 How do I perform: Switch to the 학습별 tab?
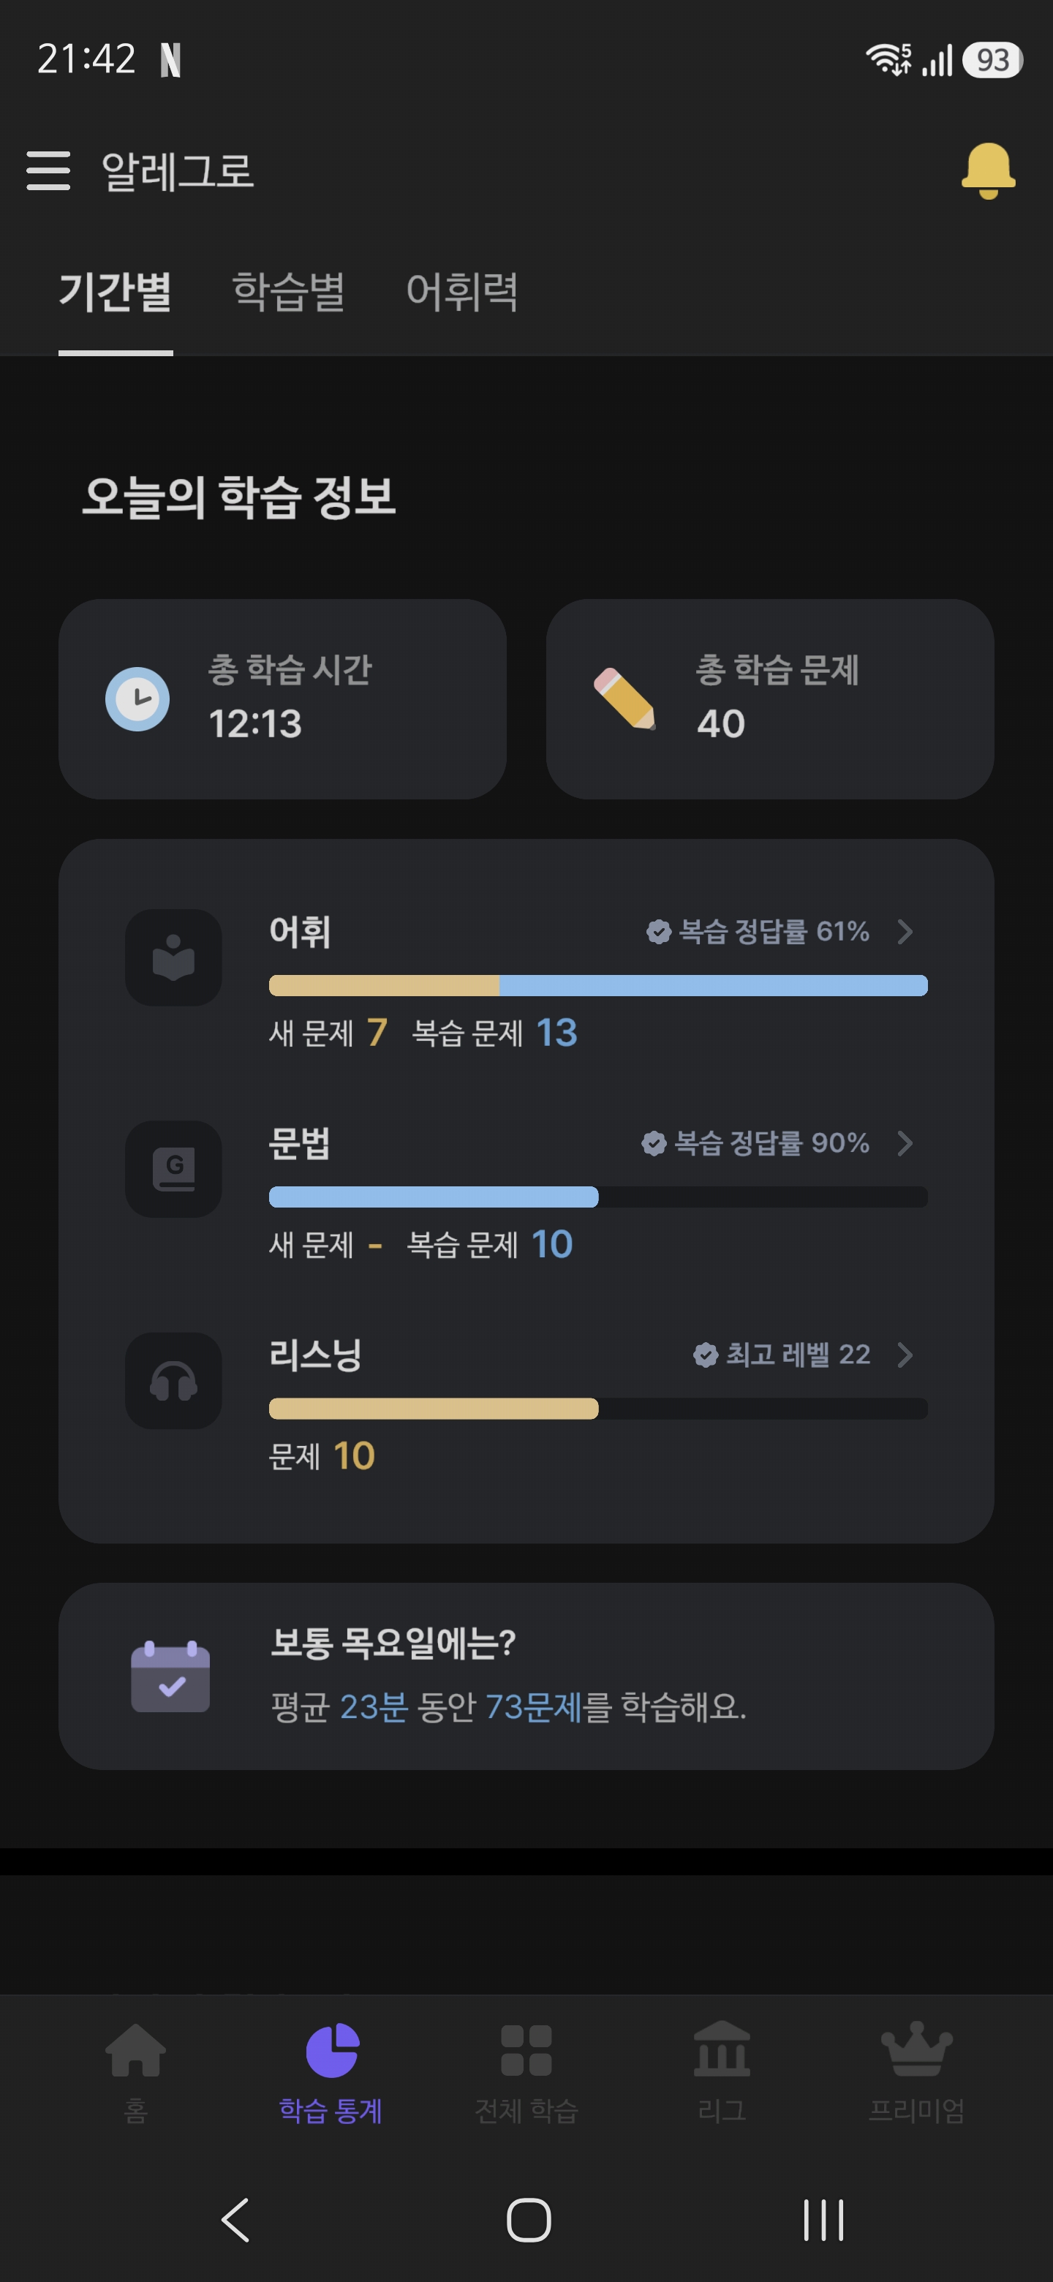(289, 291)
